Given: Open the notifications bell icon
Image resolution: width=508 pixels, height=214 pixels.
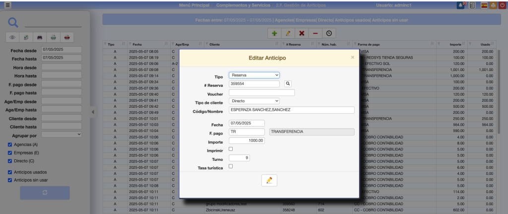Looking at the screenshot, I should click(460, 5).
